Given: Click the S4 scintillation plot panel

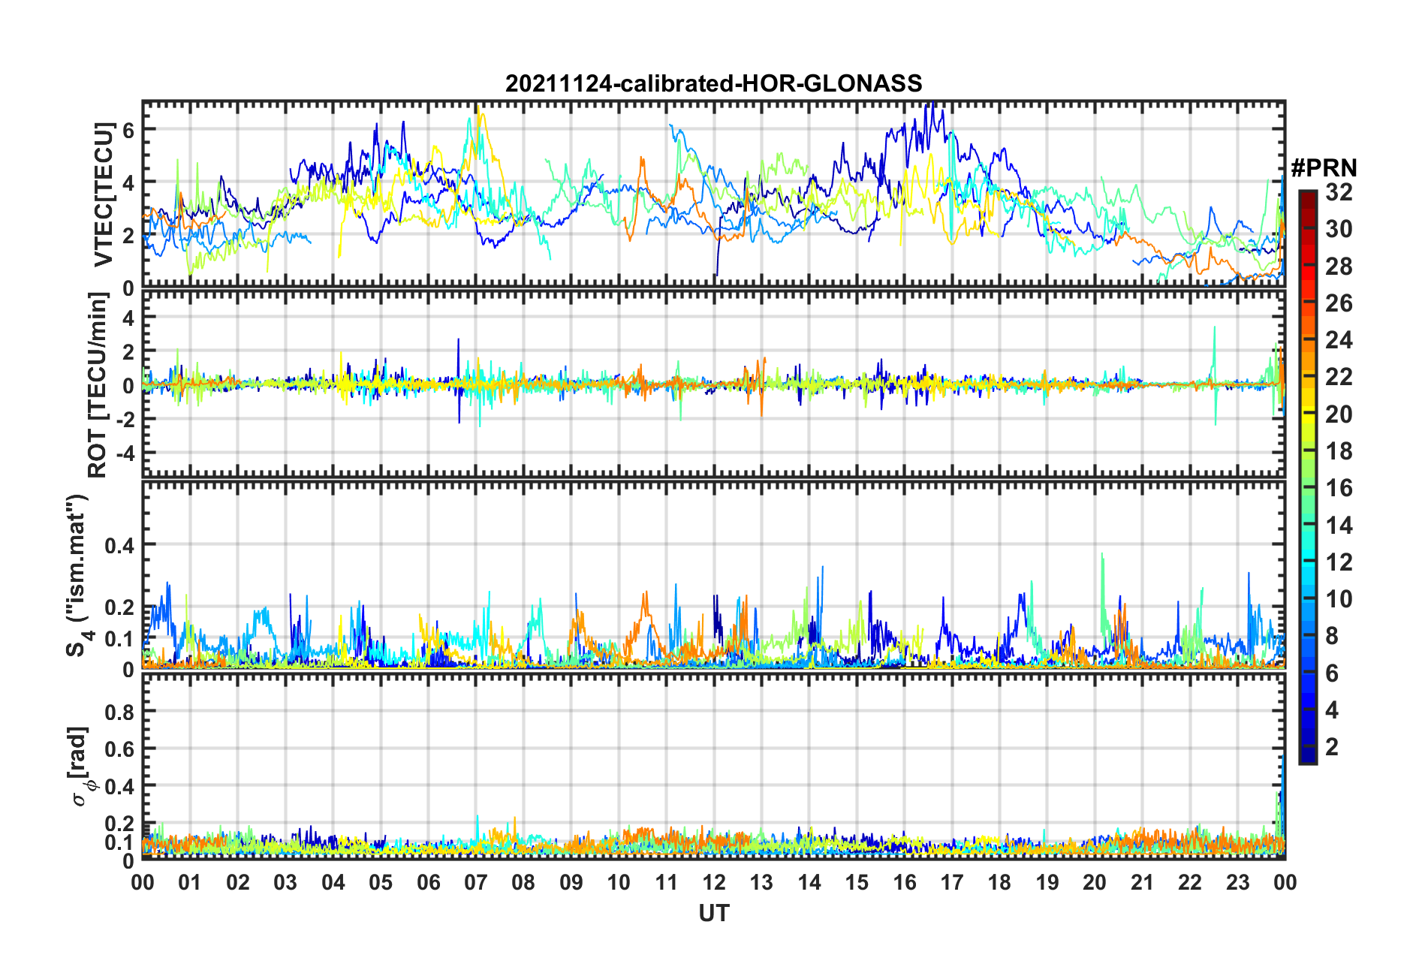Looking at the screenshot, I should coord(713,575).
